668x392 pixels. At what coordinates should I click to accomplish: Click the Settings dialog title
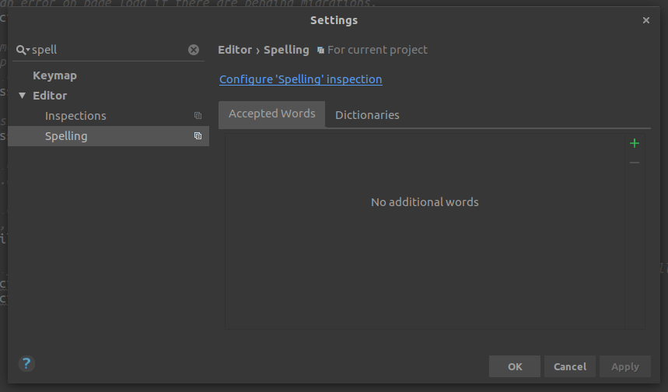pos(334,20)
